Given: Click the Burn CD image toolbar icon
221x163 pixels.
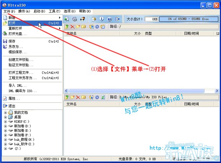Looking at the screenshot, I should pyautogui.click(x=82, y=19).
